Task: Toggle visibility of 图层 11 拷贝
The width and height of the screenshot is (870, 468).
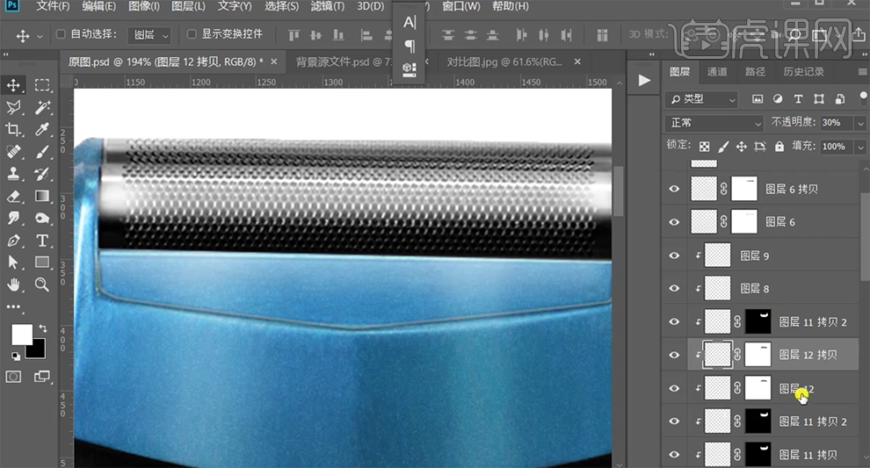Action: pos(674,455)
